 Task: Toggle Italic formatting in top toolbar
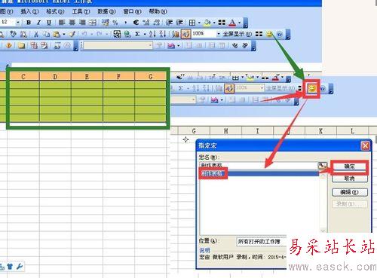pyautogui.click(x=38, y=23)
